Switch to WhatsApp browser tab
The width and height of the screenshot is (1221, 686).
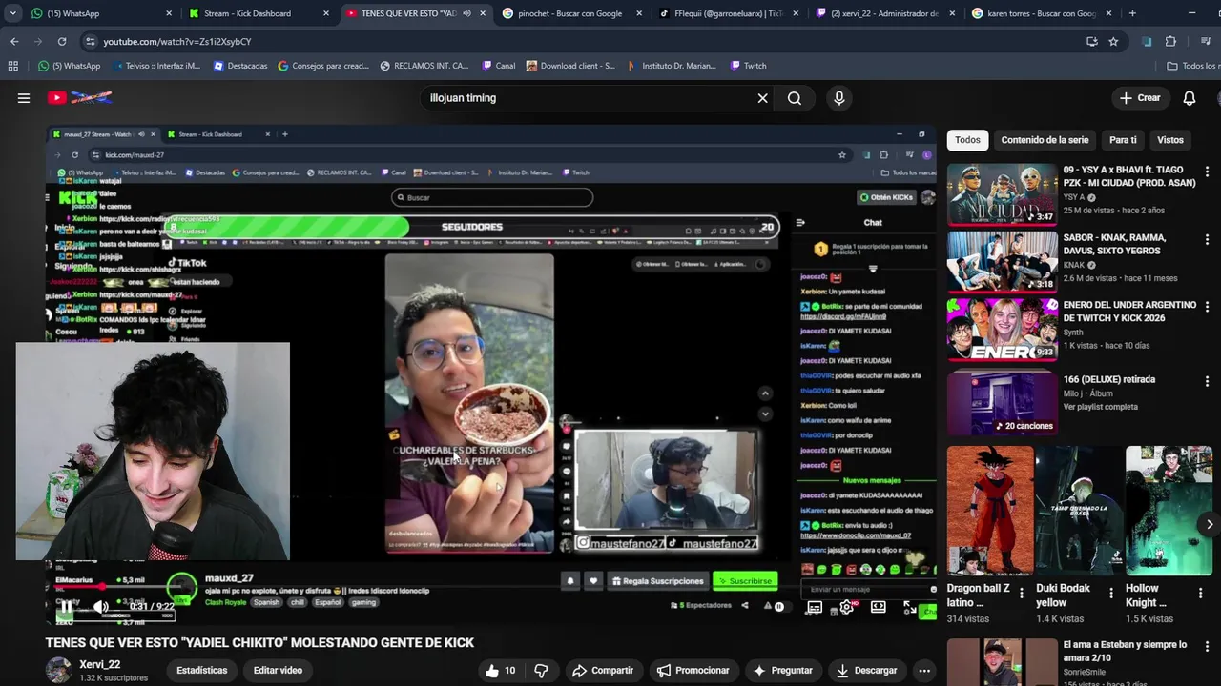100,13
